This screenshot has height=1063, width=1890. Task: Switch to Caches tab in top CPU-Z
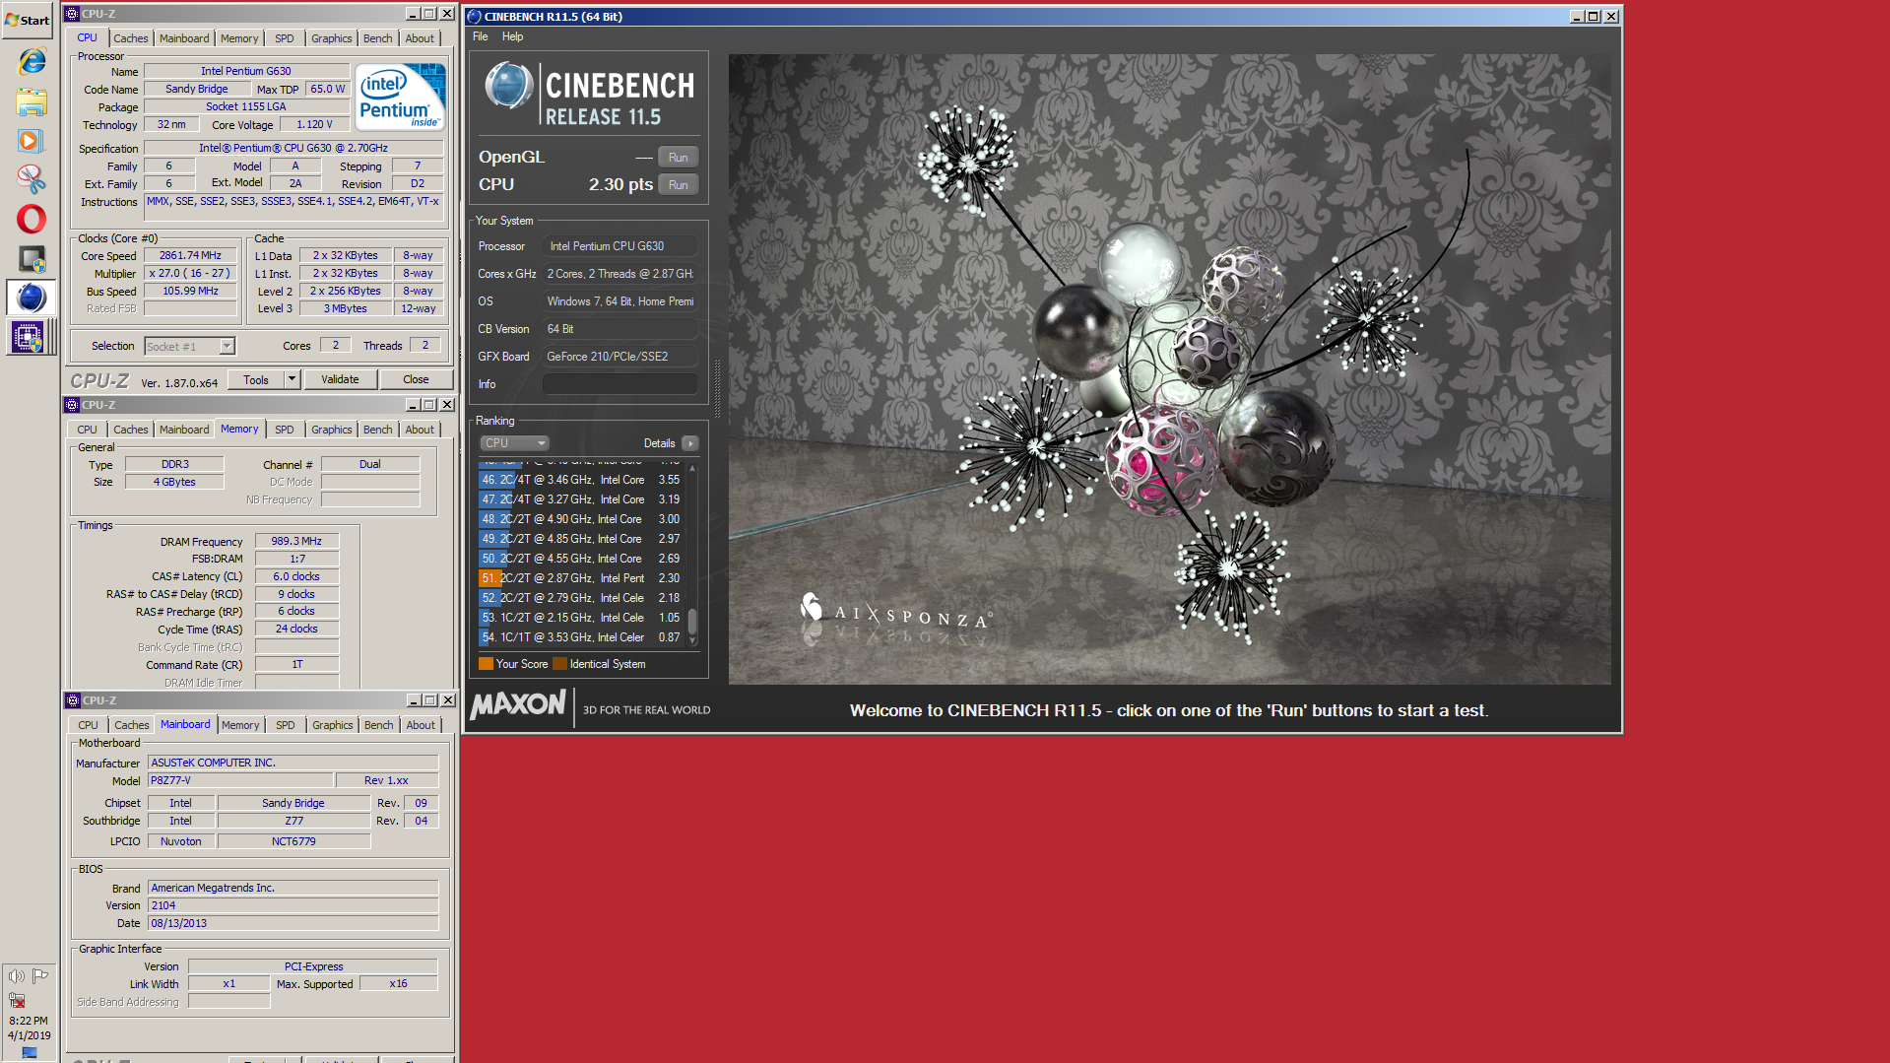[131, 38]
